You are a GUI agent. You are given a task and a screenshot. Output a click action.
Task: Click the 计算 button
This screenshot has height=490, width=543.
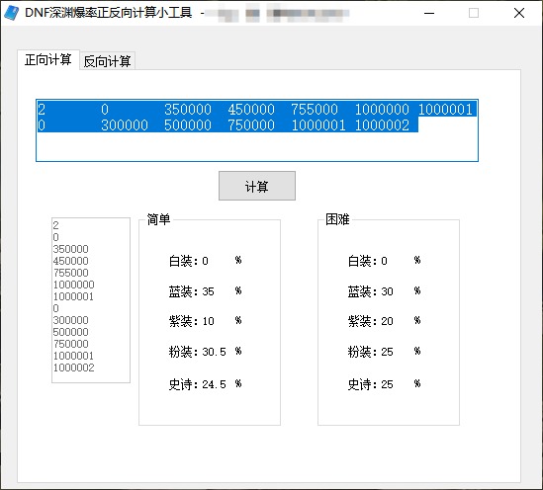[257, 186]
